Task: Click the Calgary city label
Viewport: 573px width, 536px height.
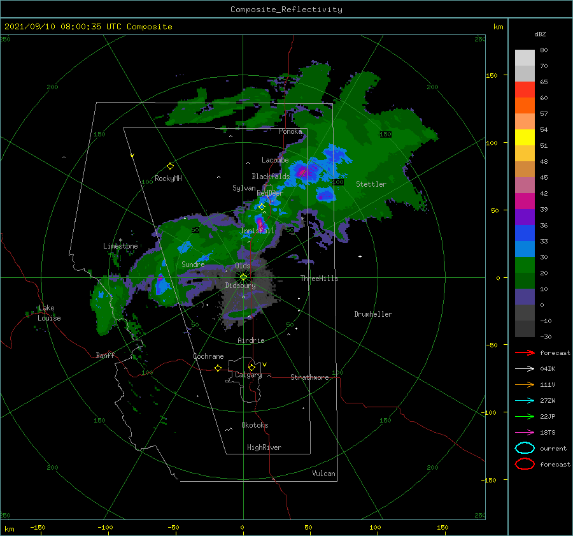Action: [x=248, y=375]
